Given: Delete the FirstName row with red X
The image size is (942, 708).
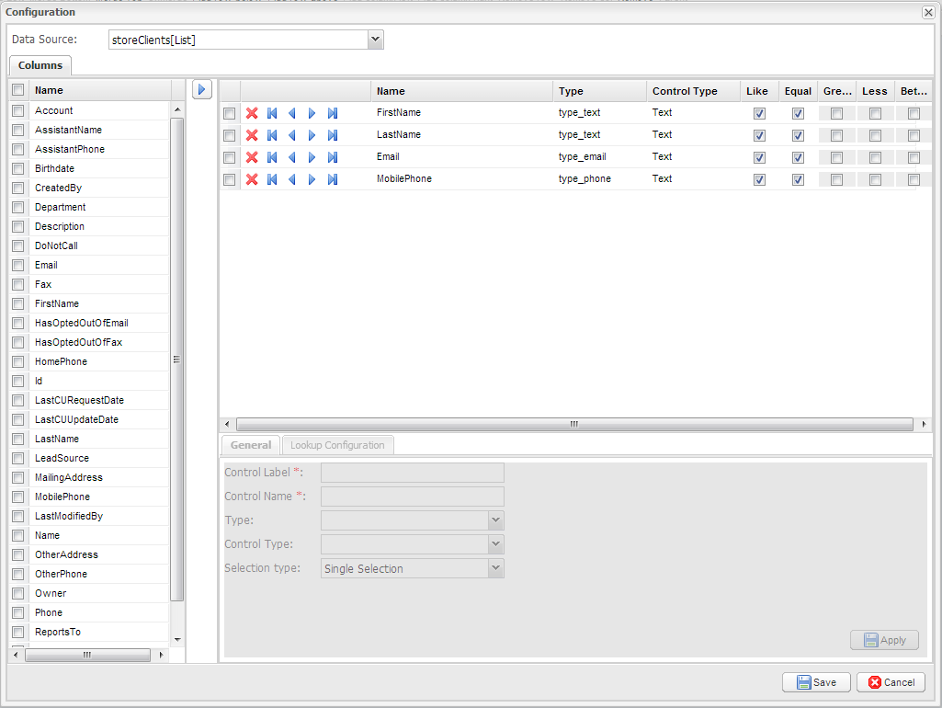Looking at the screenshot, I should coord(252,113).
